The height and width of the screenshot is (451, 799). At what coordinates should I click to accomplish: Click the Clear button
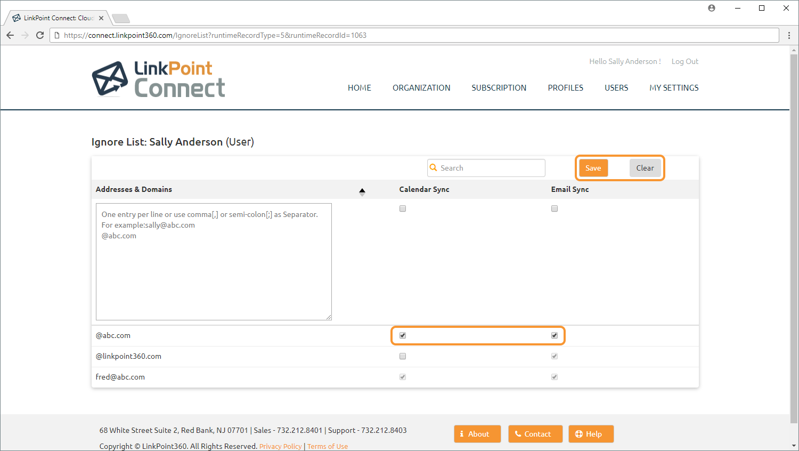pos(645,168)
